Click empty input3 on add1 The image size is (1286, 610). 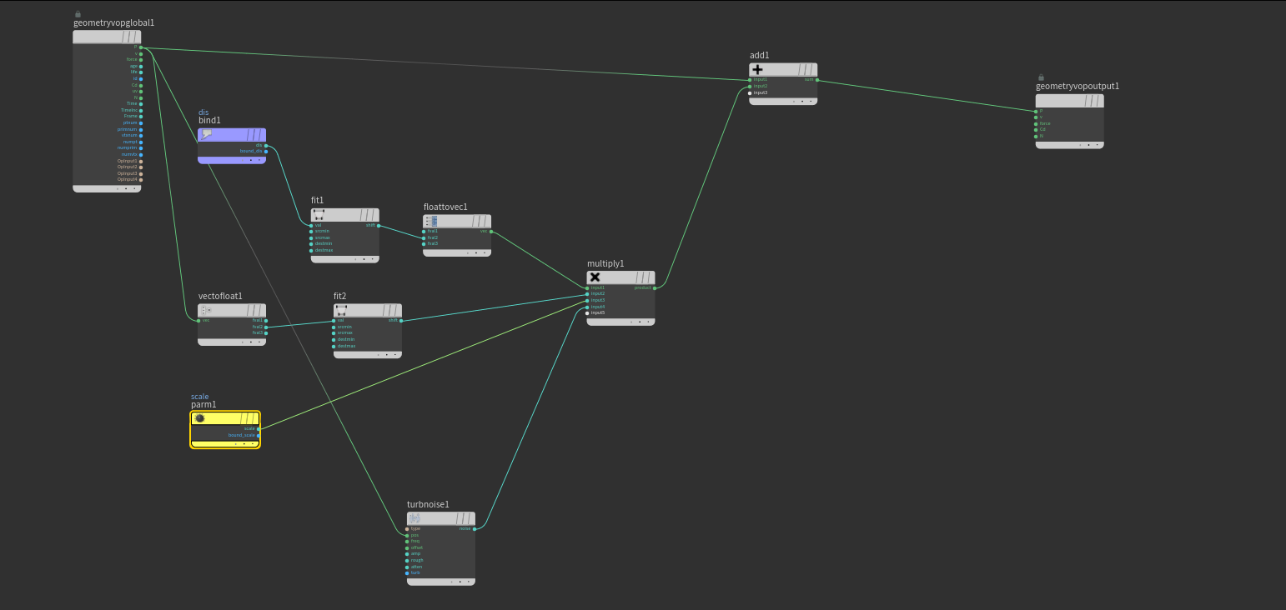[x=750, y=92]
